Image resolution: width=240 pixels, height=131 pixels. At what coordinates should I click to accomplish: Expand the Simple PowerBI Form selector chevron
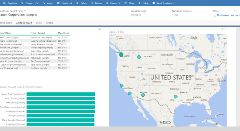pyautogui.click(x=25, y=11)
